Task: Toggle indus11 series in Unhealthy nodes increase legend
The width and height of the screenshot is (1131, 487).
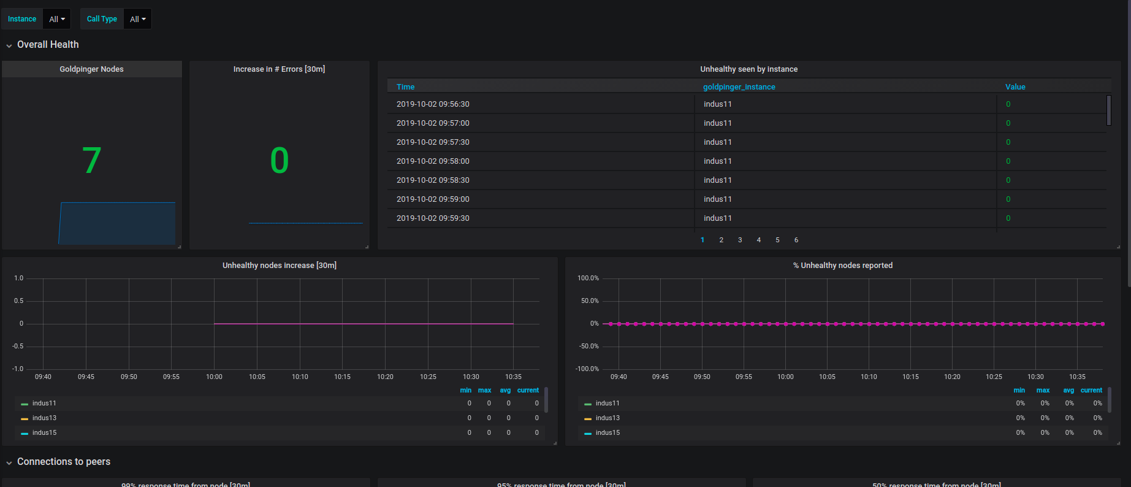Action: 44,404
